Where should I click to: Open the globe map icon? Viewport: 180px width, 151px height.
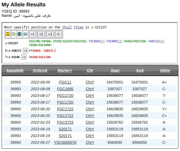coord(20,34)
